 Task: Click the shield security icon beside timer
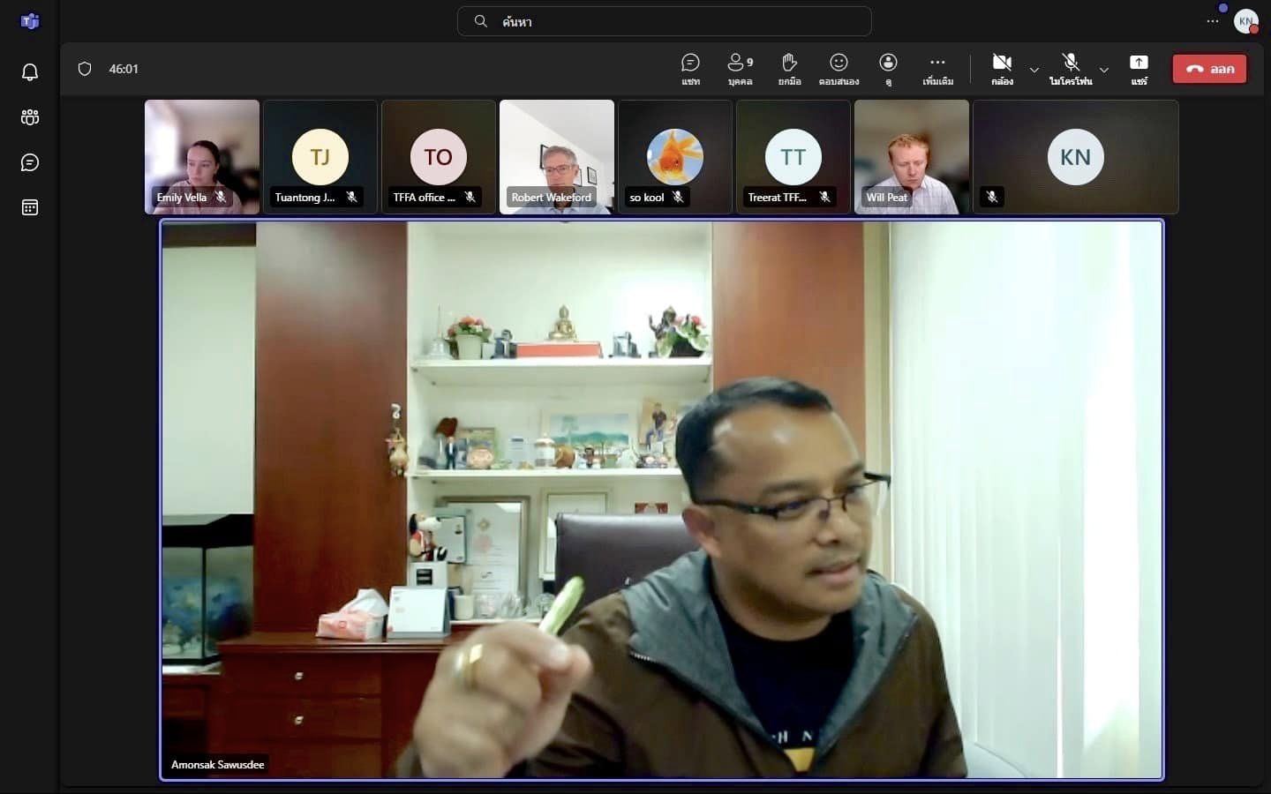[85, 69]
